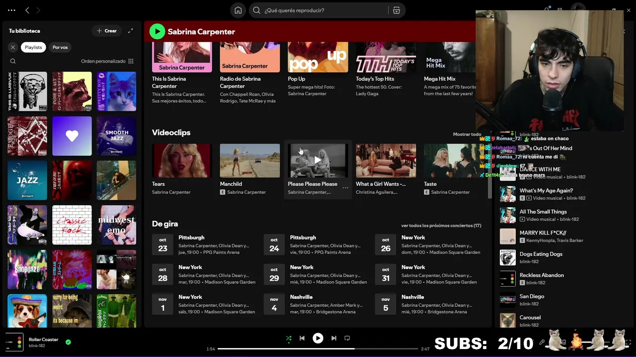Go forward with the right arrow
636x357 pixels.
38,10
